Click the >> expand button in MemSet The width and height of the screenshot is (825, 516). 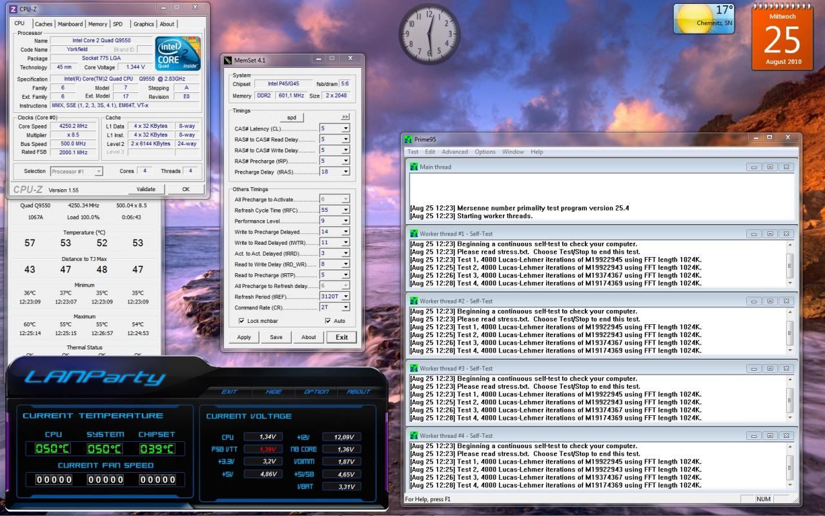pyautogui.click(x=345, y=117)
